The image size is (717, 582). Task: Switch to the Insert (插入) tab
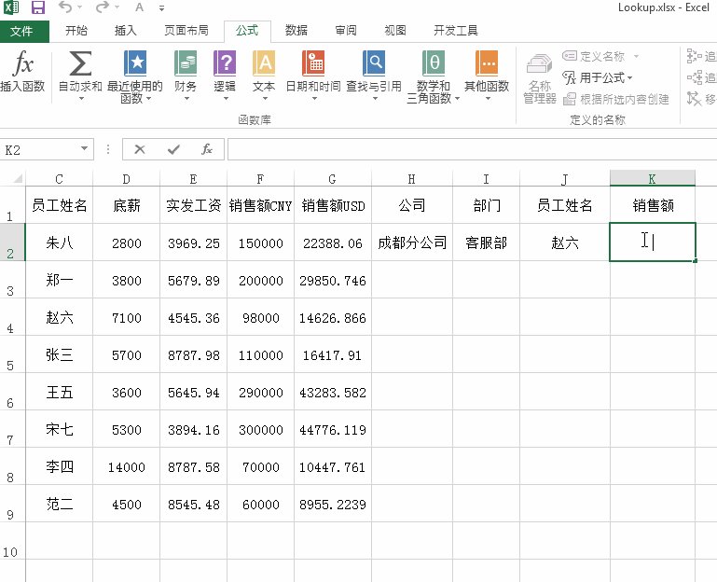coord(125,31)
